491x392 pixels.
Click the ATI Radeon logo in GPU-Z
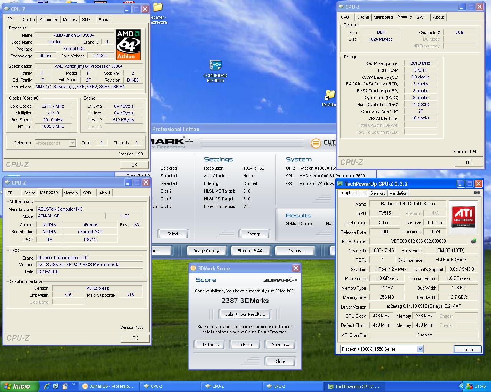point(463,217)
